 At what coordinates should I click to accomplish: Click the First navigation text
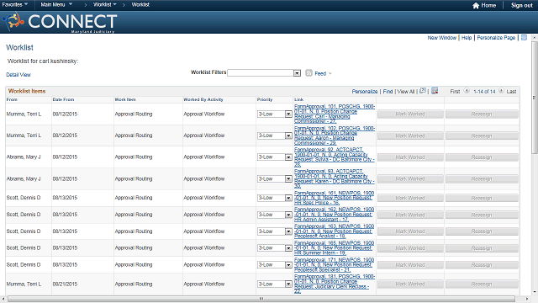[x=455, y=92]
